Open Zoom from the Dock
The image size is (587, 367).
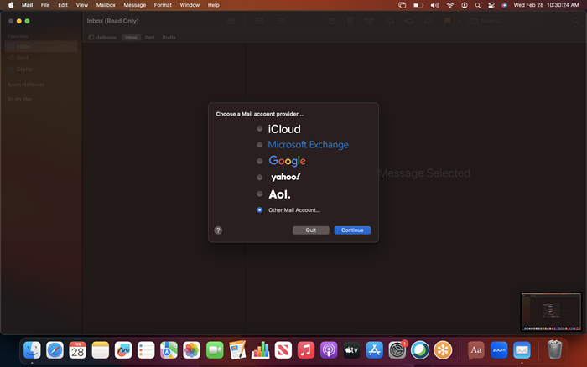[x=499, y=350]
